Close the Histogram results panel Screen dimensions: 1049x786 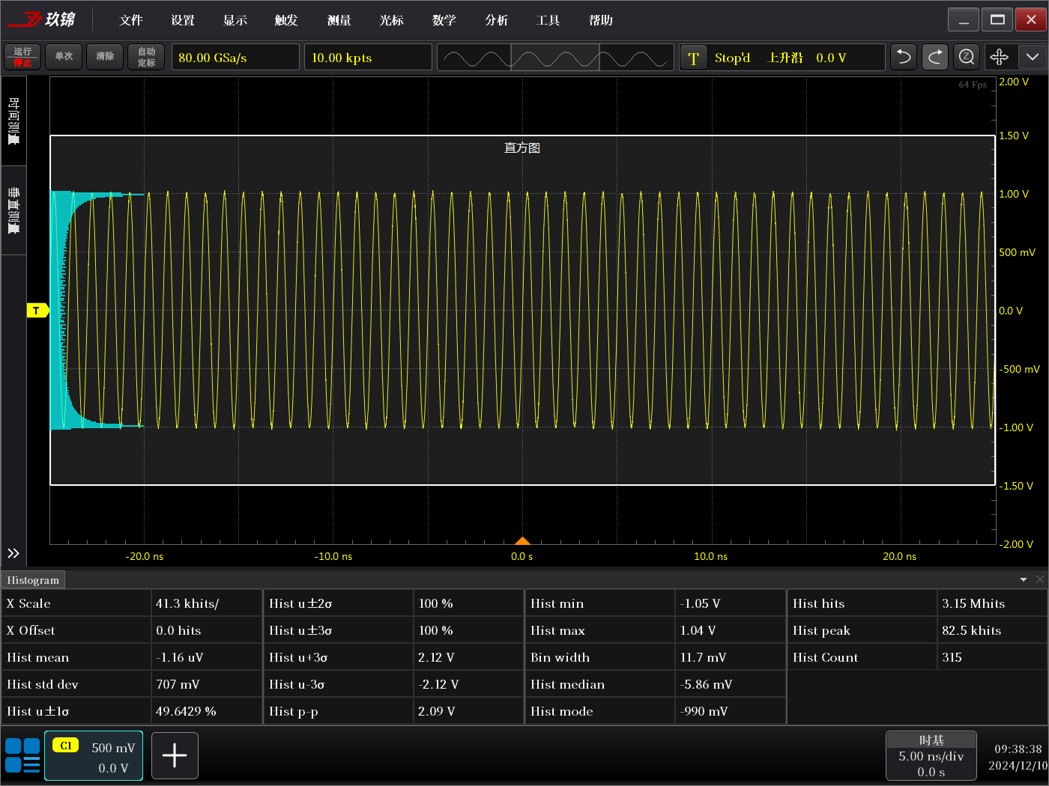point(1040,580)
